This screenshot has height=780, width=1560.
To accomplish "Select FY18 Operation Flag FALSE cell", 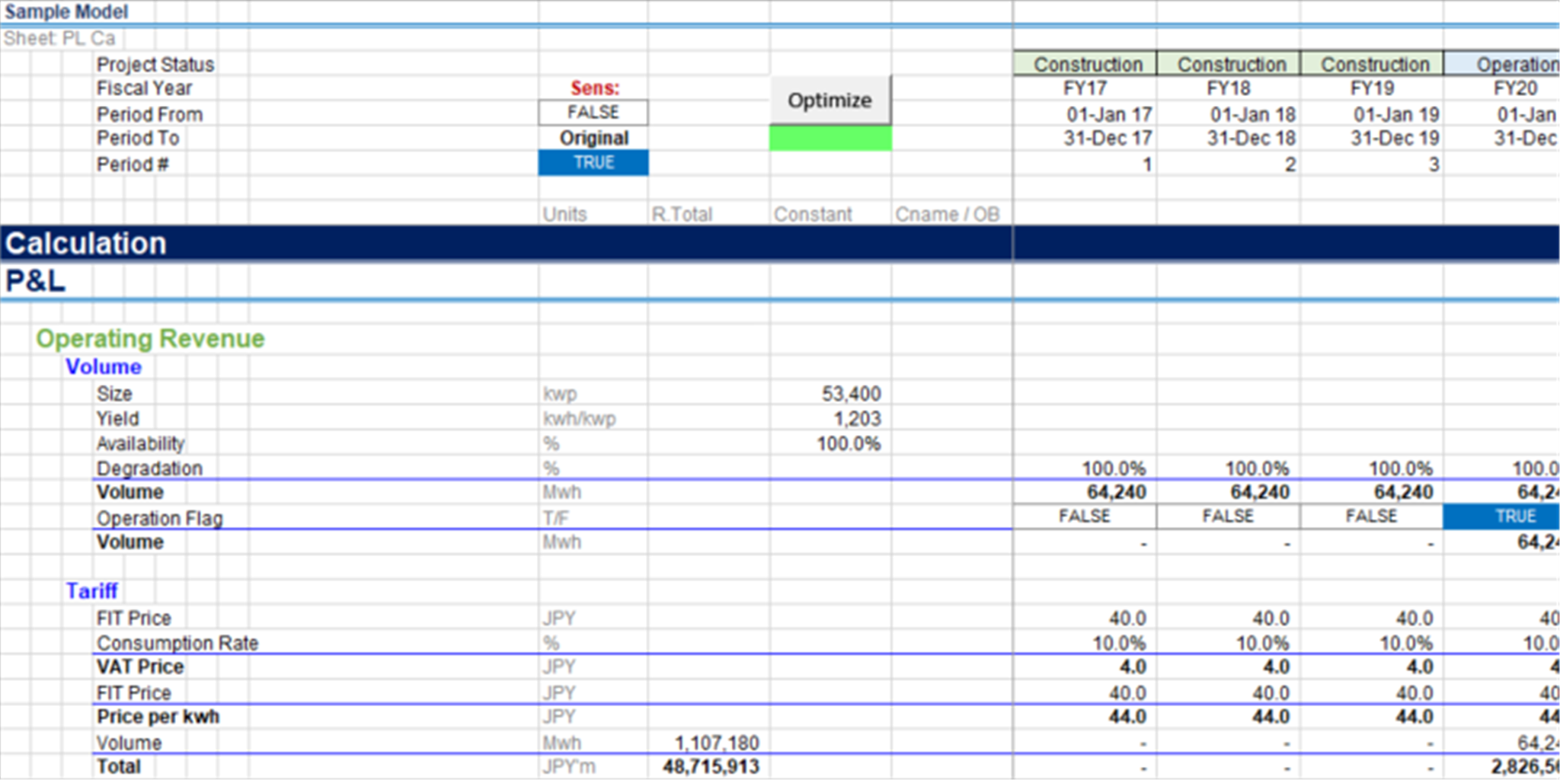I will (x=1228, y=516).
